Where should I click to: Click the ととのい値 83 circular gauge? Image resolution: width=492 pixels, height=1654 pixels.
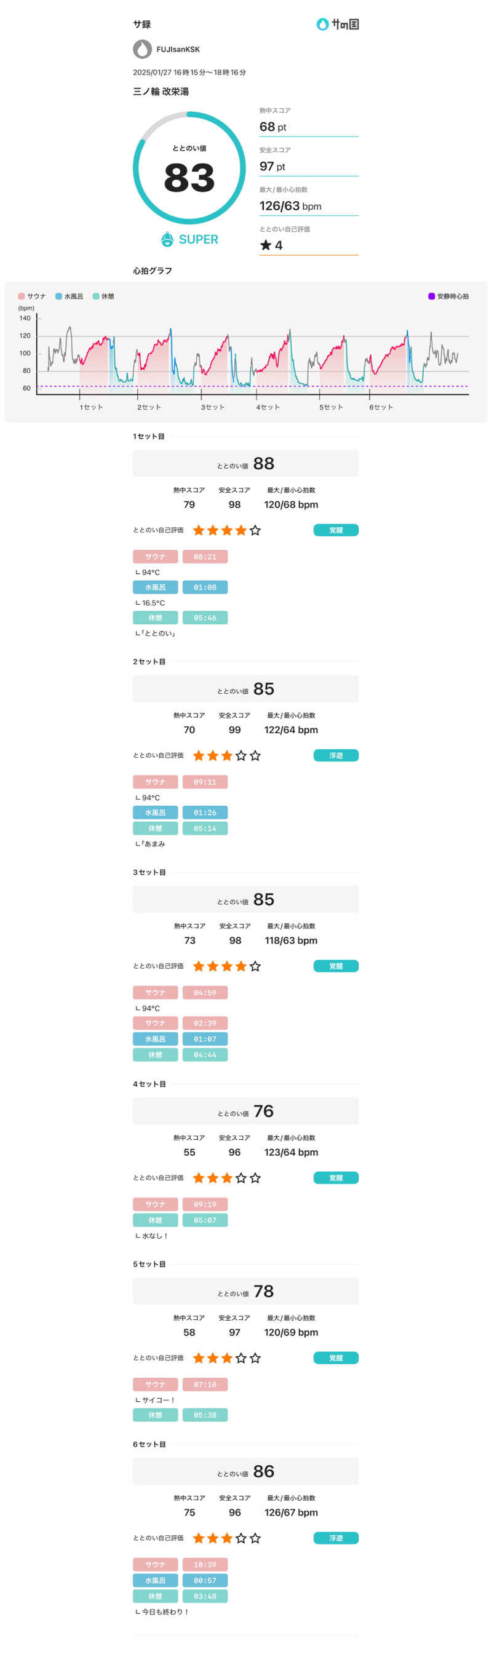(189, 168)
